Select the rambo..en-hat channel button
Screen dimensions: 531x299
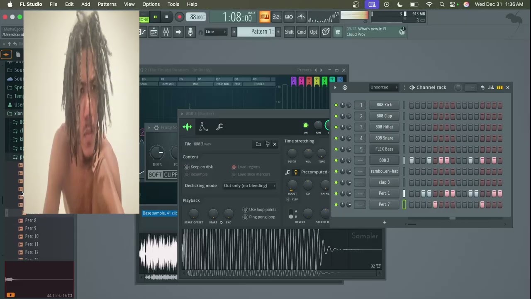coord(384,171)
